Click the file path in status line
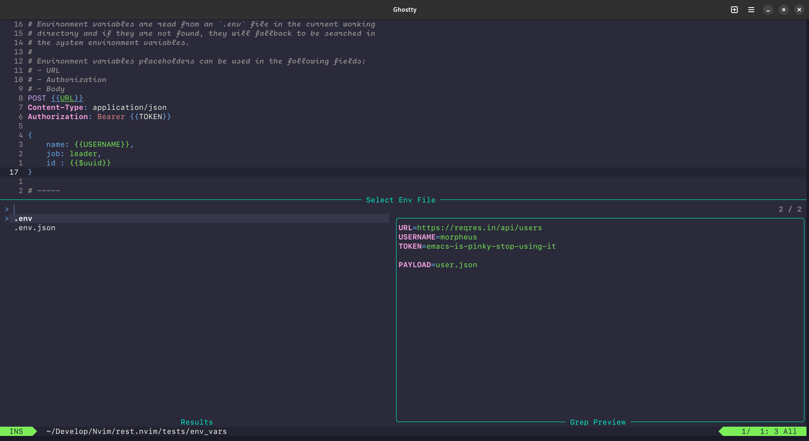Viewport: 809px width, 441px height. point(137,431)
